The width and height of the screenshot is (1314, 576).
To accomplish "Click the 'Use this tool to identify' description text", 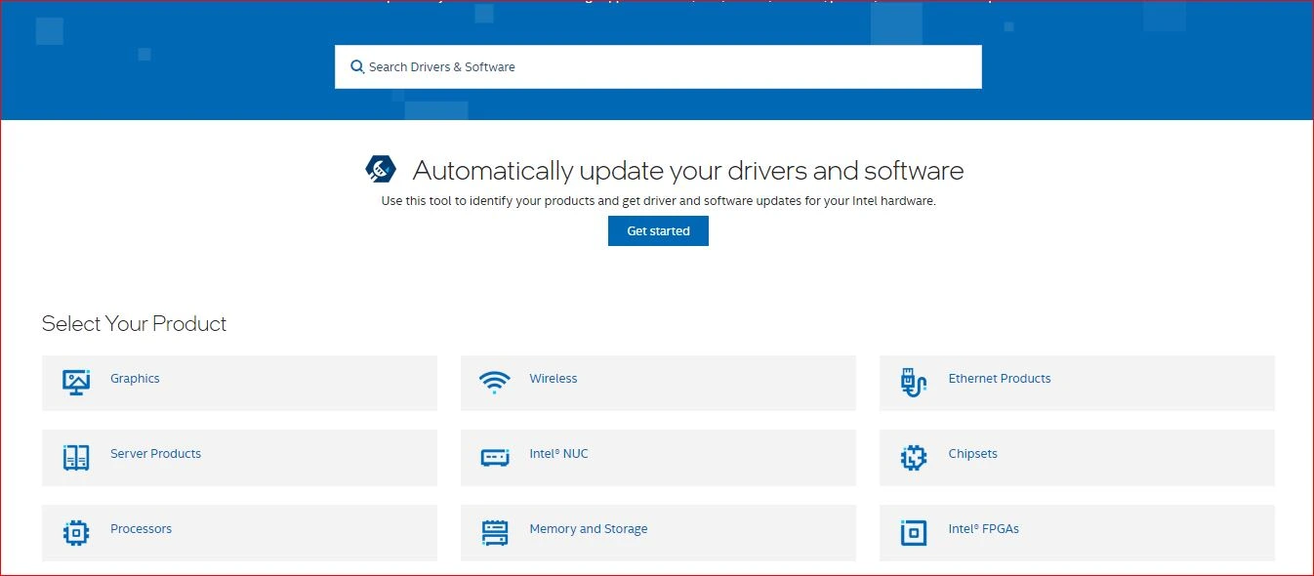I will point(659,201).
